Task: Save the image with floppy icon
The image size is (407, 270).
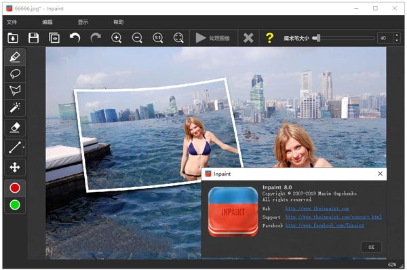Action: point(33,38)
